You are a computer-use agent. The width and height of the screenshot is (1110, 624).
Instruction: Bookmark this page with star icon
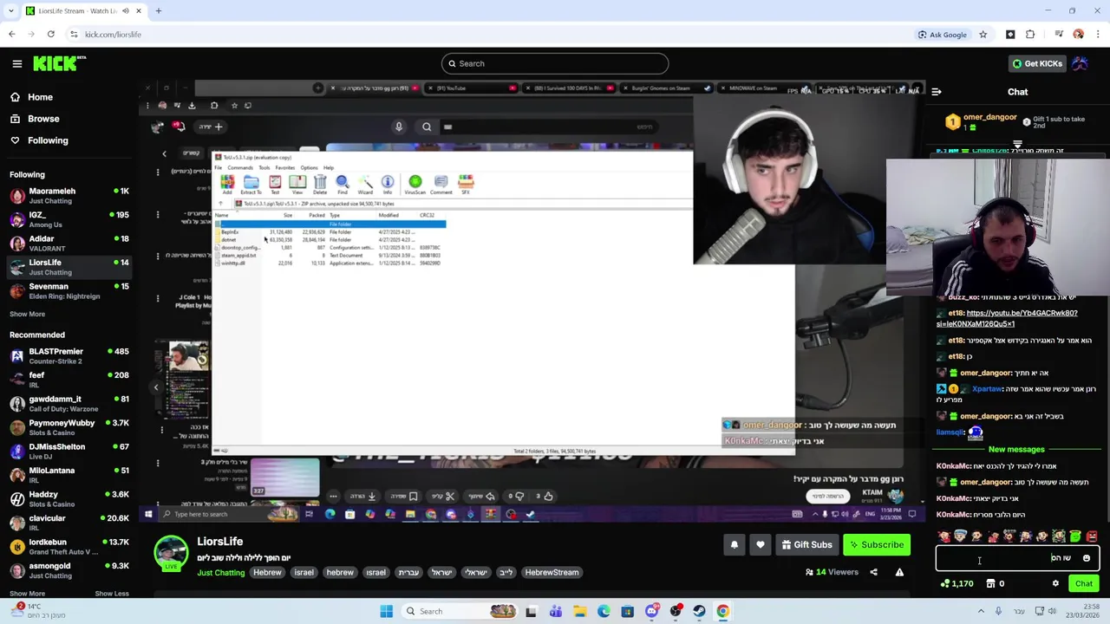(x=983, y=35)
